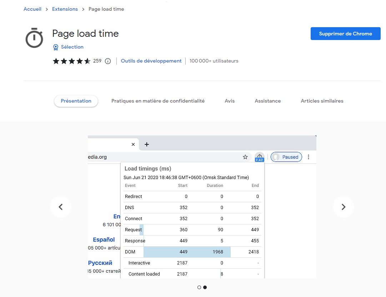Click the Español link in the screenshot
Viewport: 386px width, 297px height.
point(104,239)
